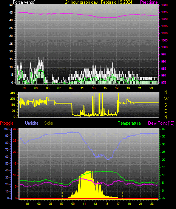Click hour 23 tick on bottom graph

(x=152, y=204)
